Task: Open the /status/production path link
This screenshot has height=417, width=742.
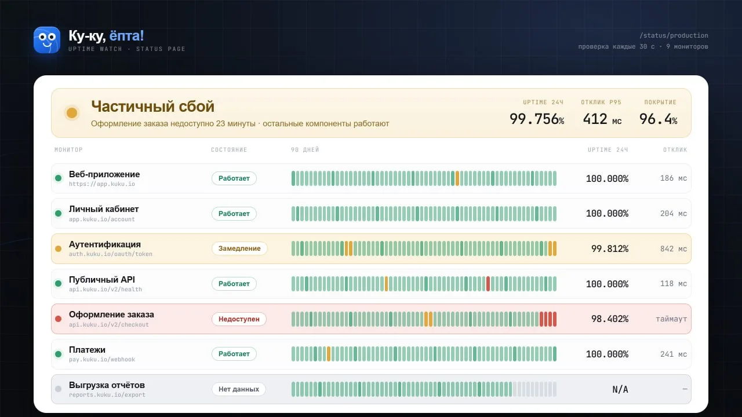Action: click(674, 35)
